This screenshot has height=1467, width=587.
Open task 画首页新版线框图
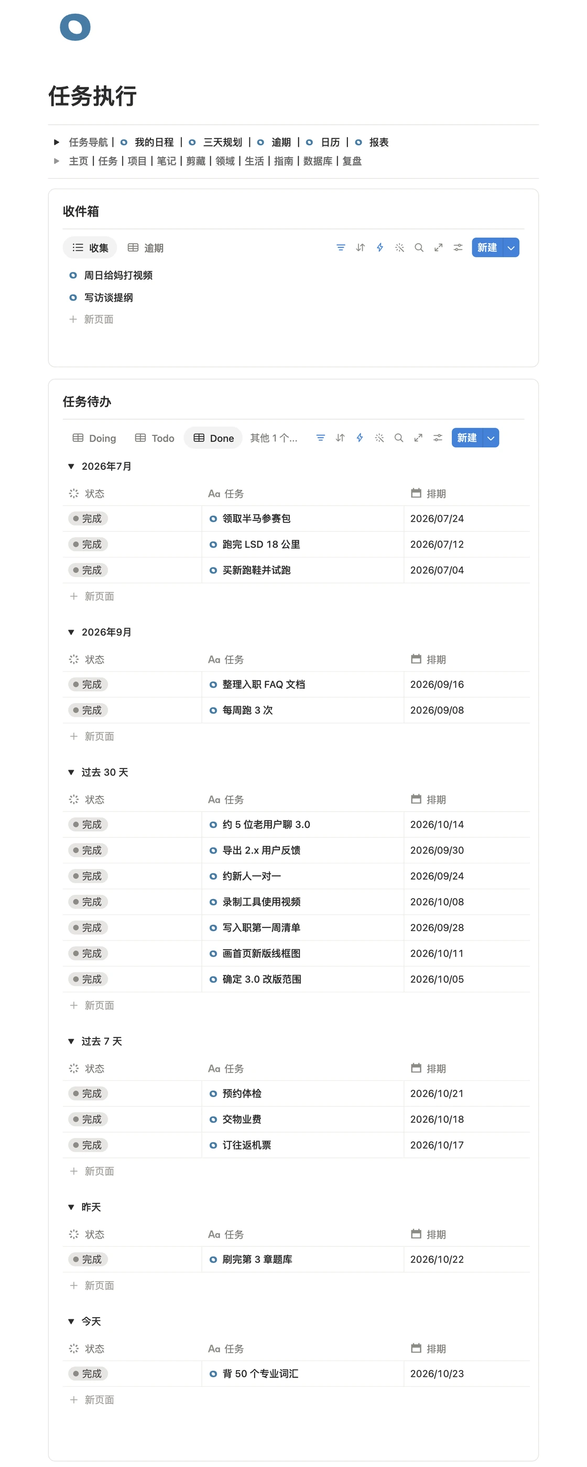pyautogui.click(x=261, y=953)
